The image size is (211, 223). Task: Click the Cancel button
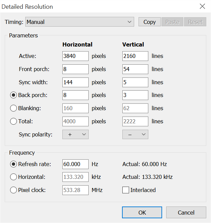pyautogui.click(x=186, y=212)
